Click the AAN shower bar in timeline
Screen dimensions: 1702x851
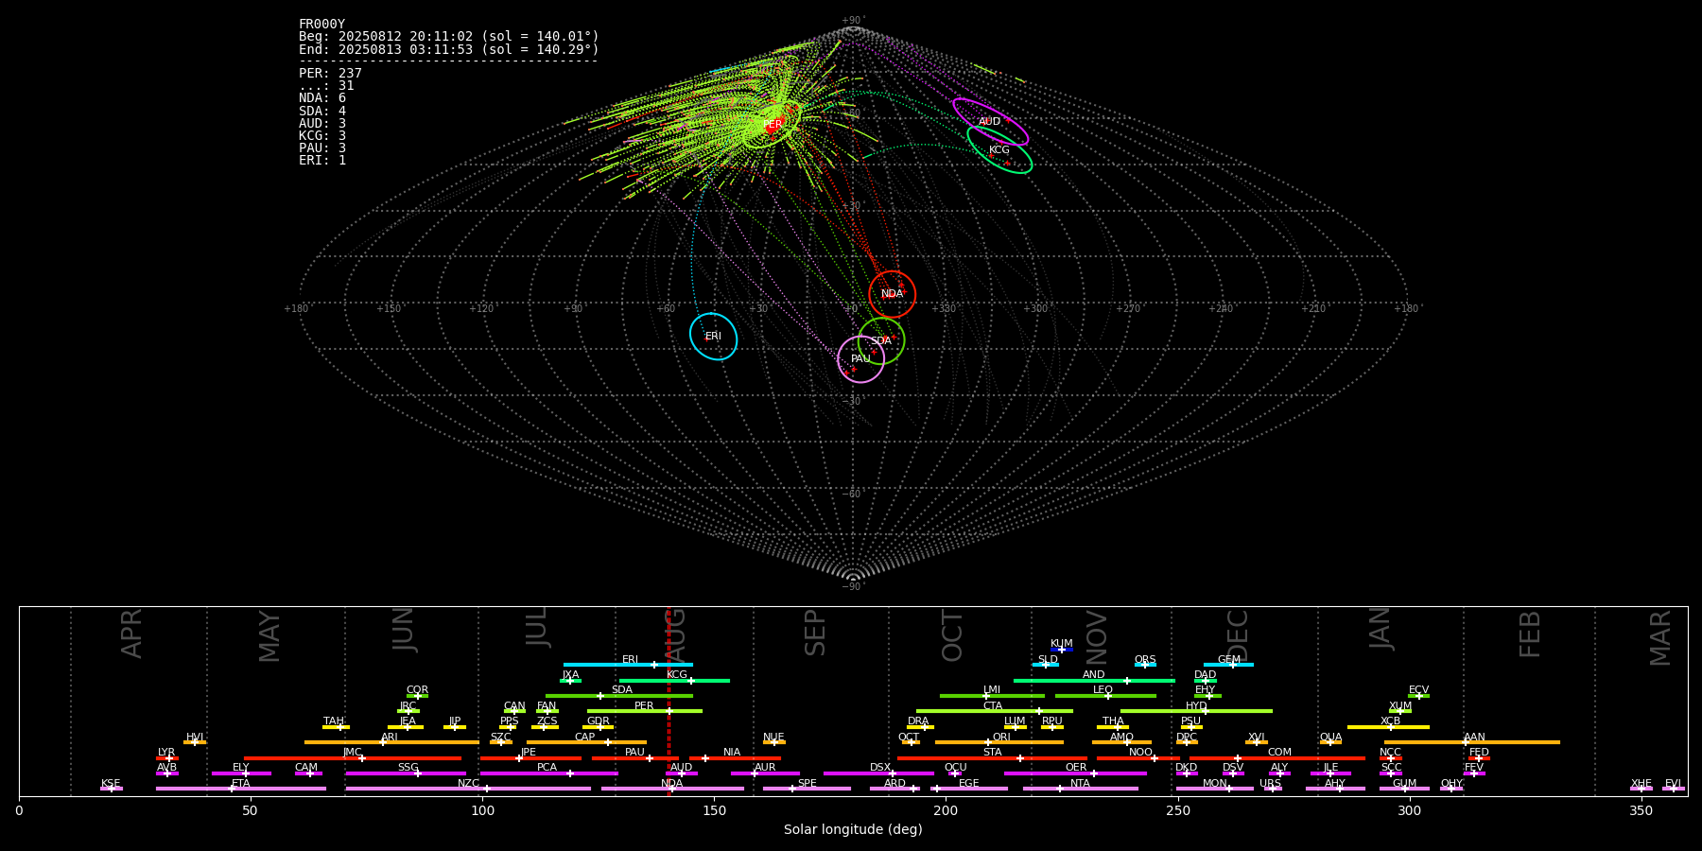pyautogui.click(x=1472, y=742)
